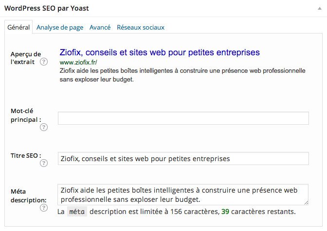Click help icon under Mot-clé principal
This screenshot has width=327, height=231.
(x=44, y=127)
